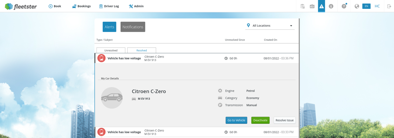Click the license plate car icon in details

(x=134, y=99)
